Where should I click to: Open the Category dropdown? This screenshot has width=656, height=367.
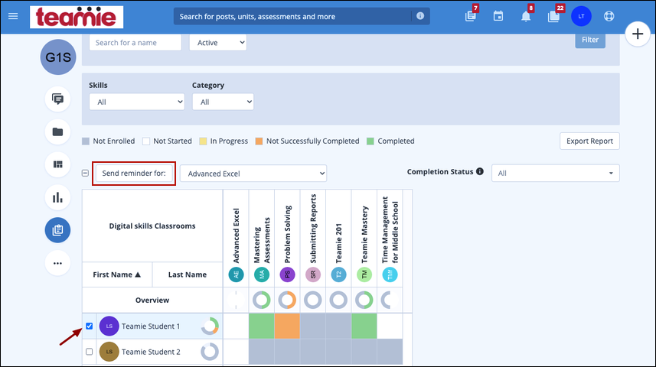pyautogui.click(x=223, y=102)
